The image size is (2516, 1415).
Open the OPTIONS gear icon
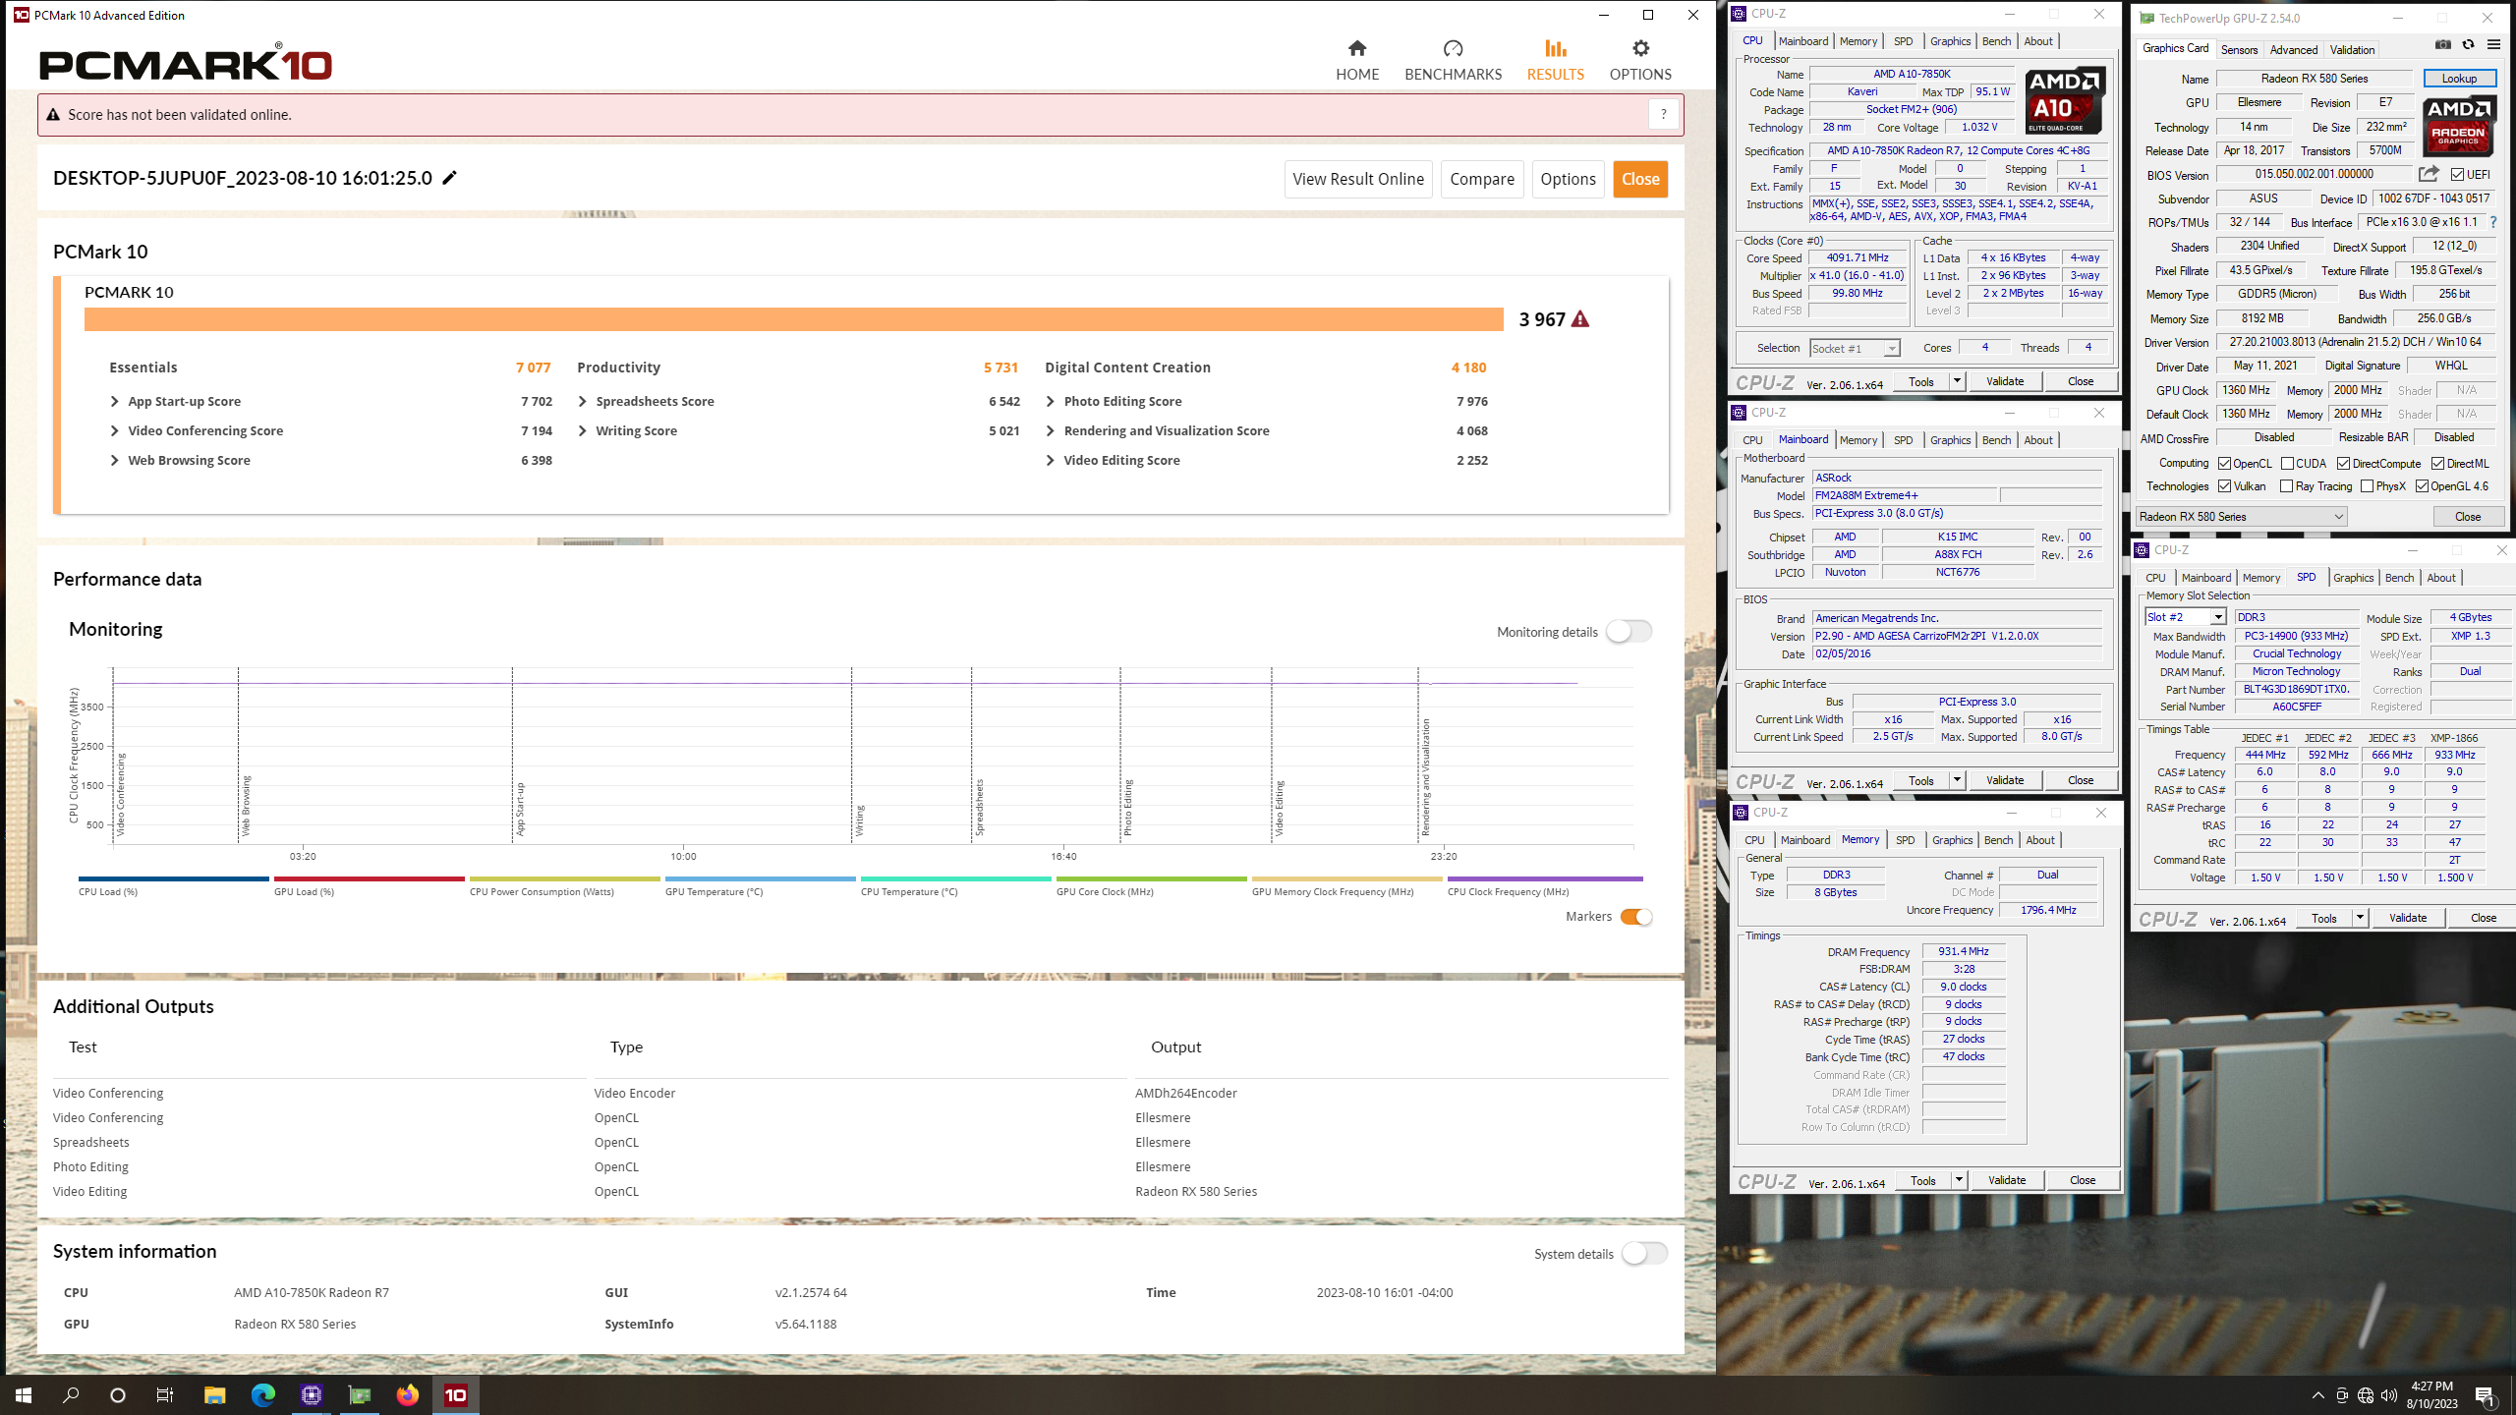tap(1640, 48)
